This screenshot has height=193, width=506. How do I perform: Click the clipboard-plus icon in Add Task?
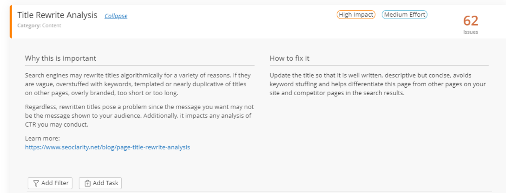click(x=87, y=183)
